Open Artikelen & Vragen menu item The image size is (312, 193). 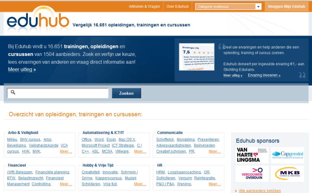(144, 6)
